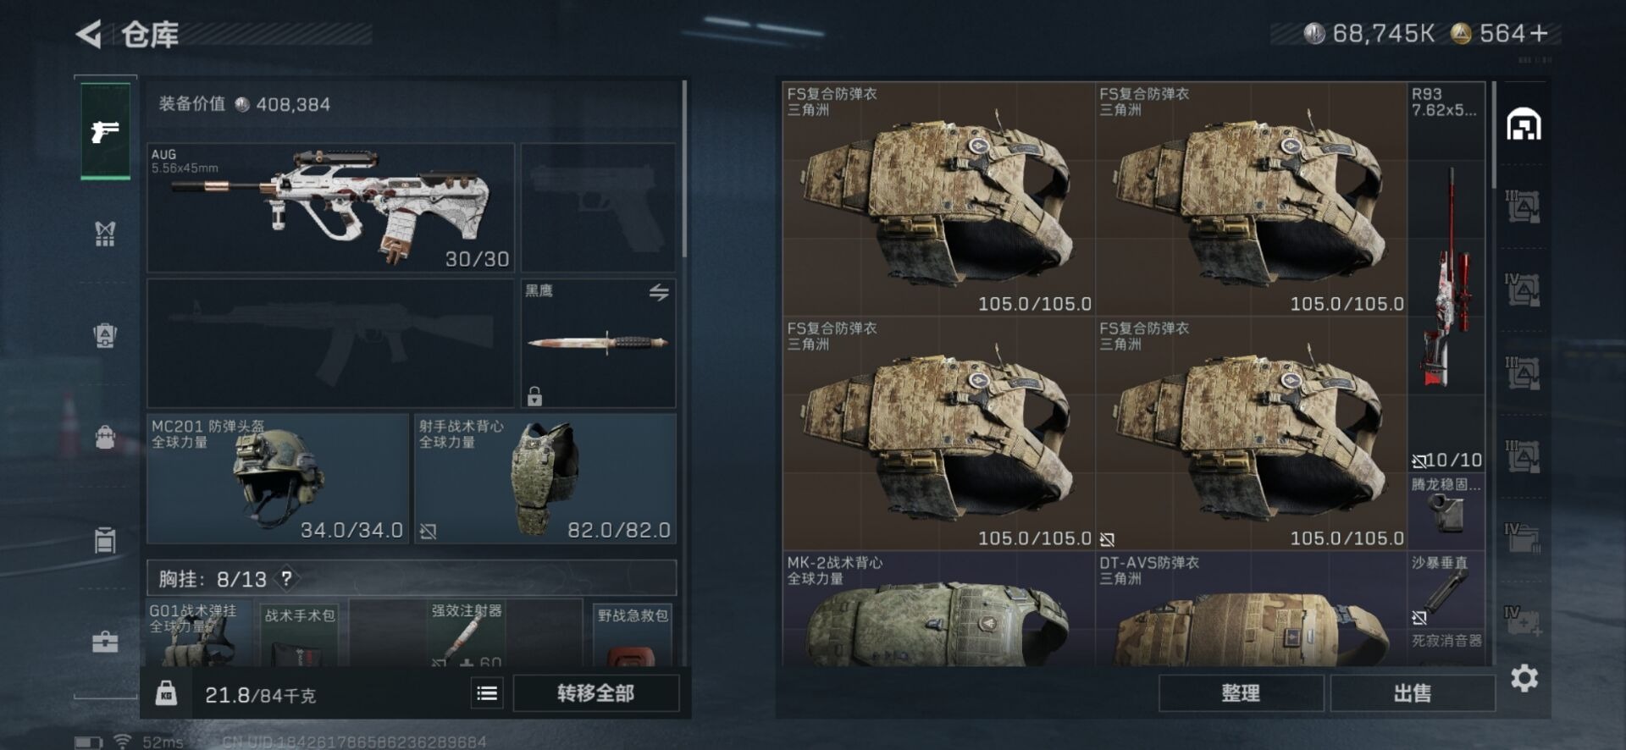Viewport: 1626px width, 750px height.
Task: Open the backpack category in sidebar
Action: click(105, 438)
